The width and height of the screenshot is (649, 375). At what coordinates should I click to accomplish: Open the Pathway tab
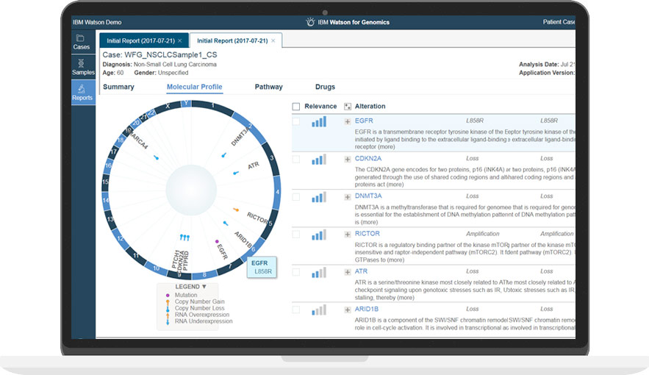point(268,87)
